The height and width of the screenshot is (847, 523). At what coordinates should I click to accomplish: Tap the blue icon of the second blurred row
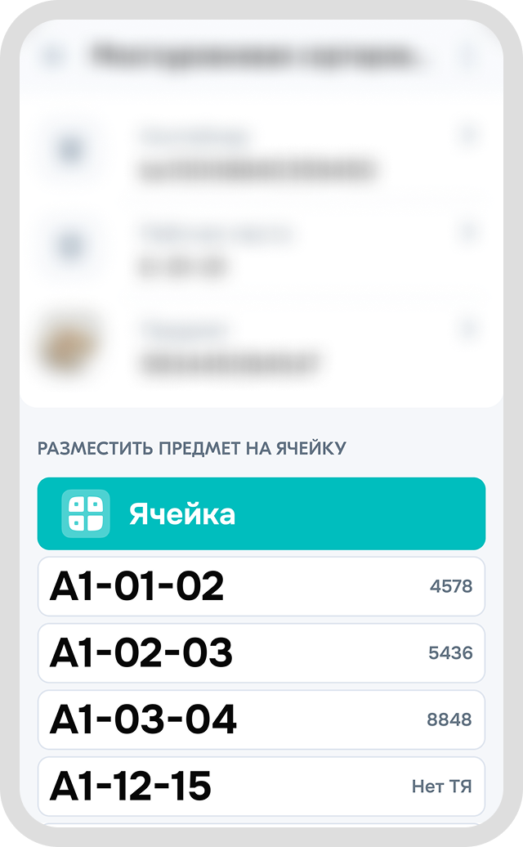(x=72, y=245)
